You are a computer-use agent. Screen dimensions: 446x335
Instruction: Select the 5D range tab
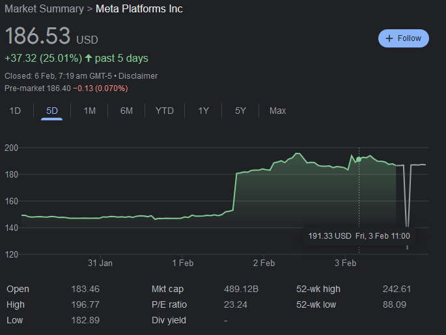[52, 111]
